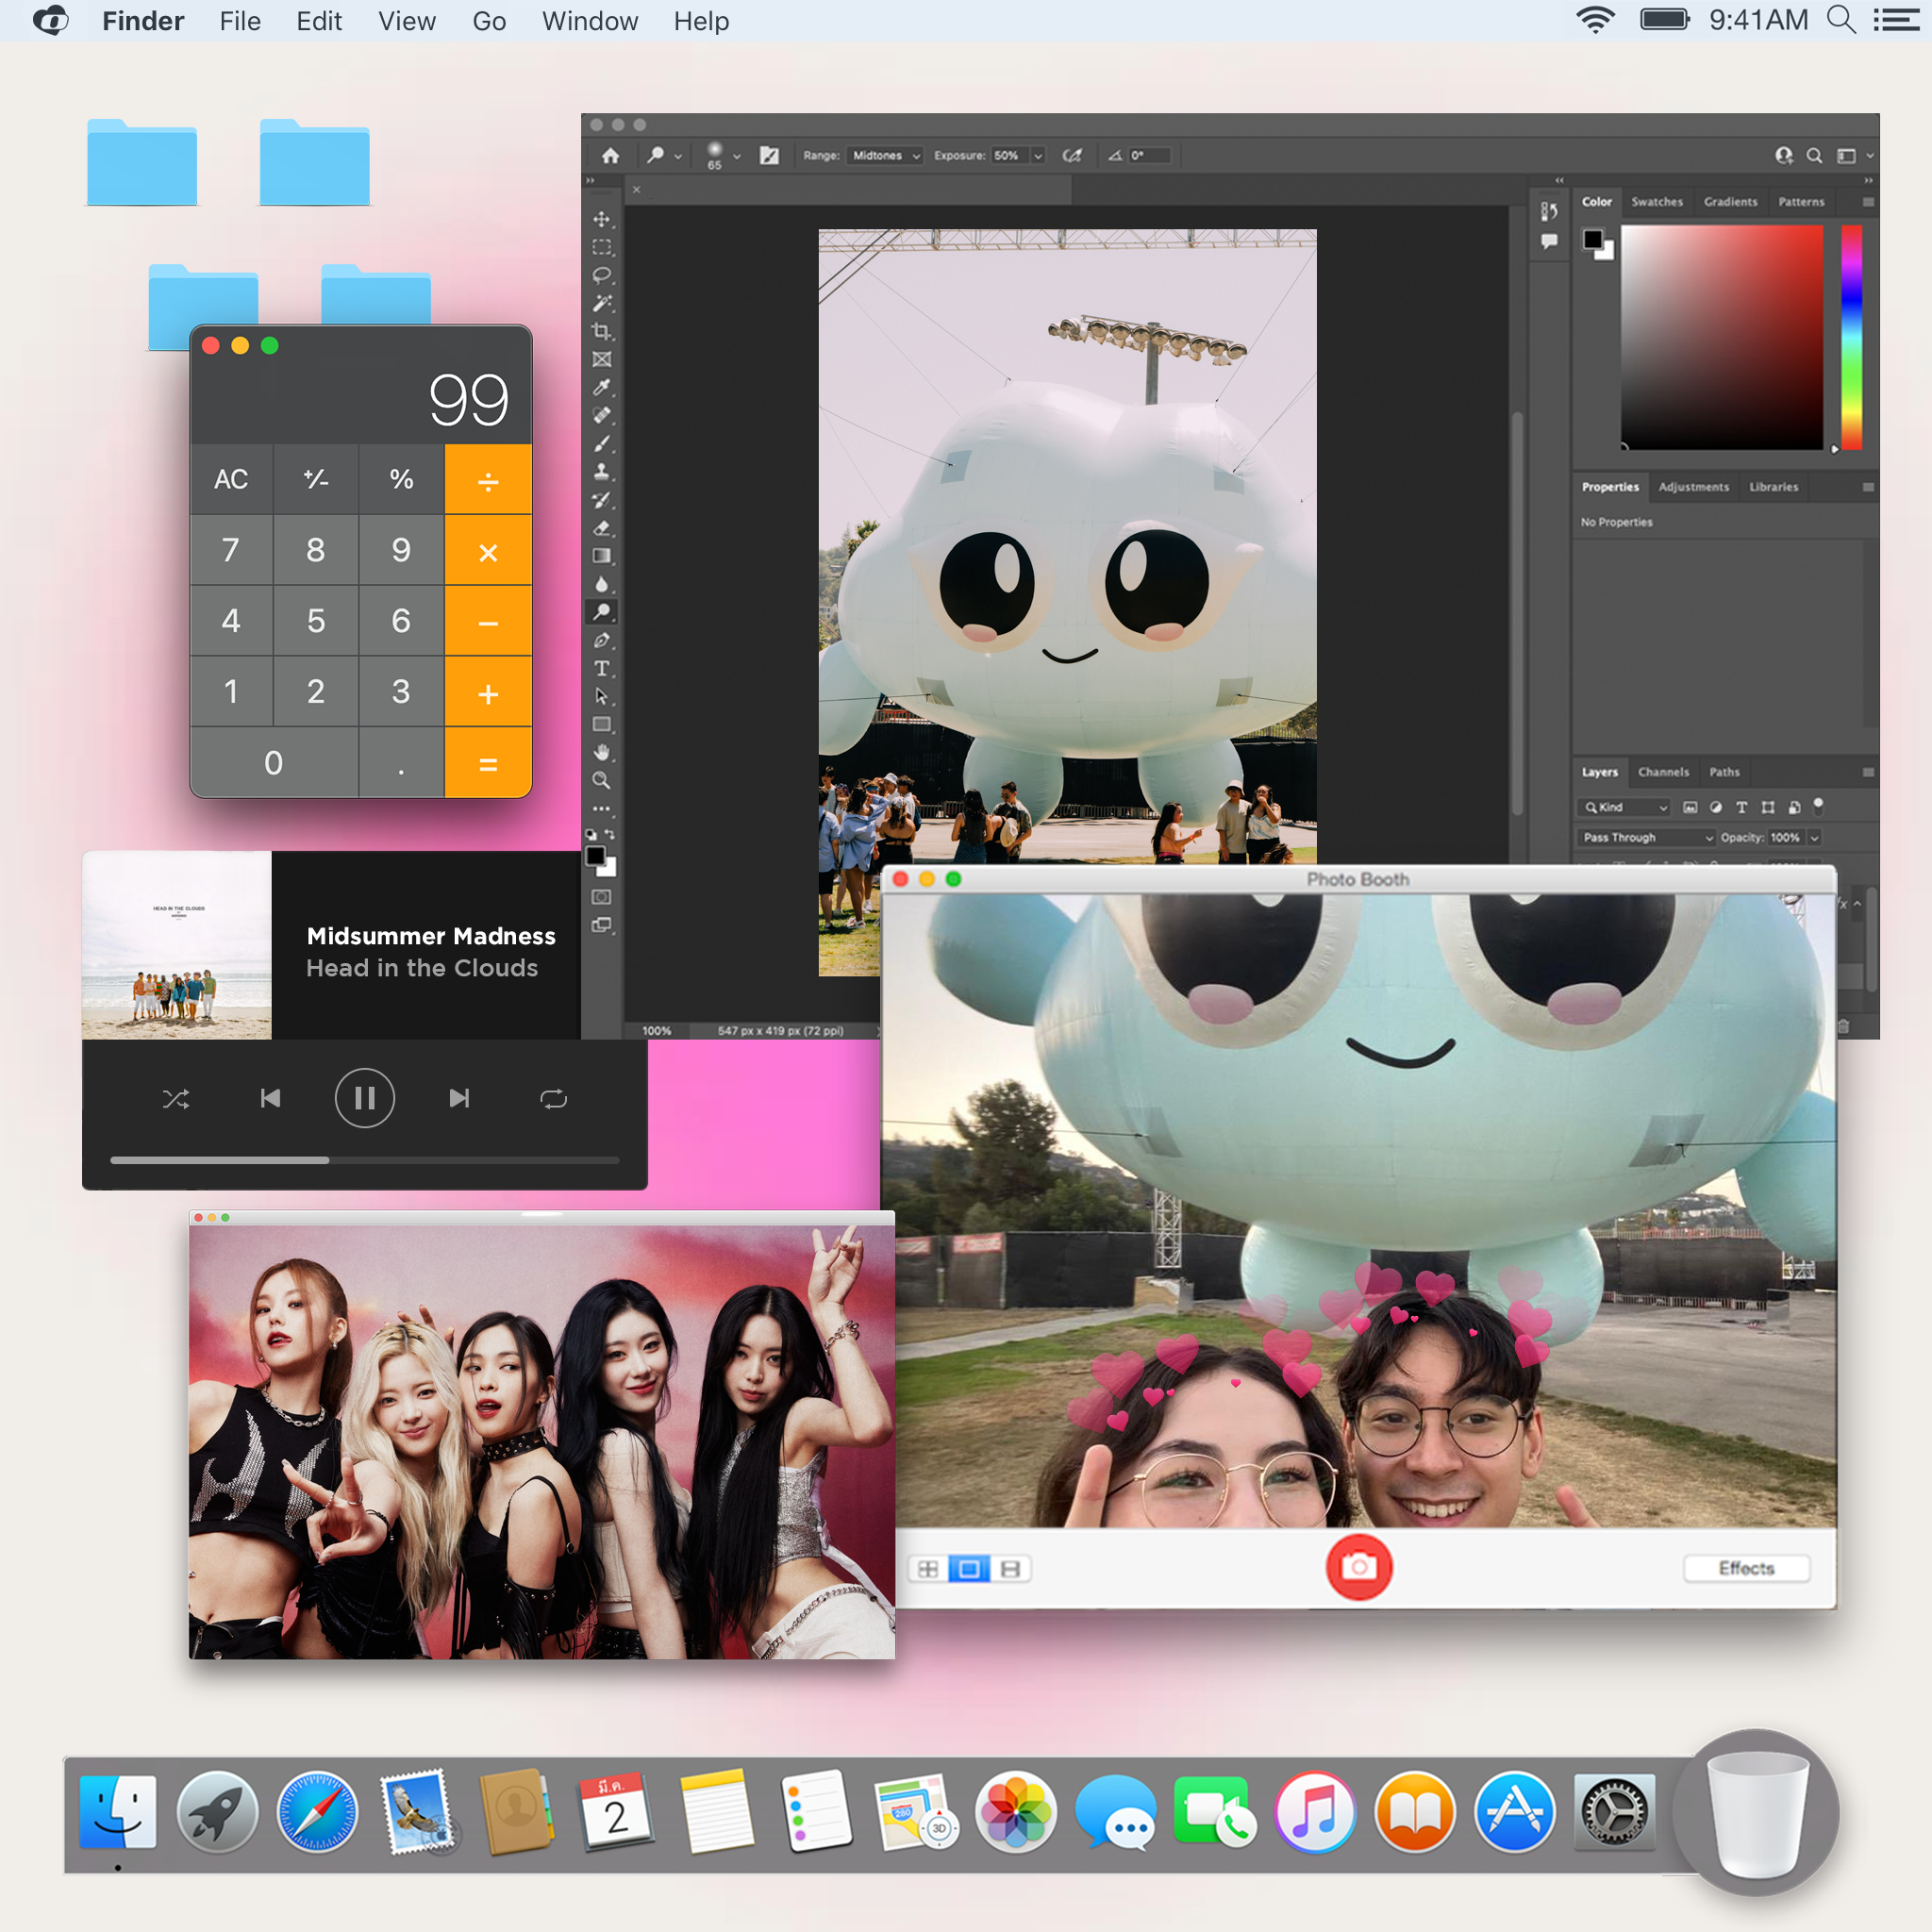Open the Pass Through blend mode dropdown
The width and height of the screenshot is (1932, 1932).
pyautogui.click(x=1647, y=837)
